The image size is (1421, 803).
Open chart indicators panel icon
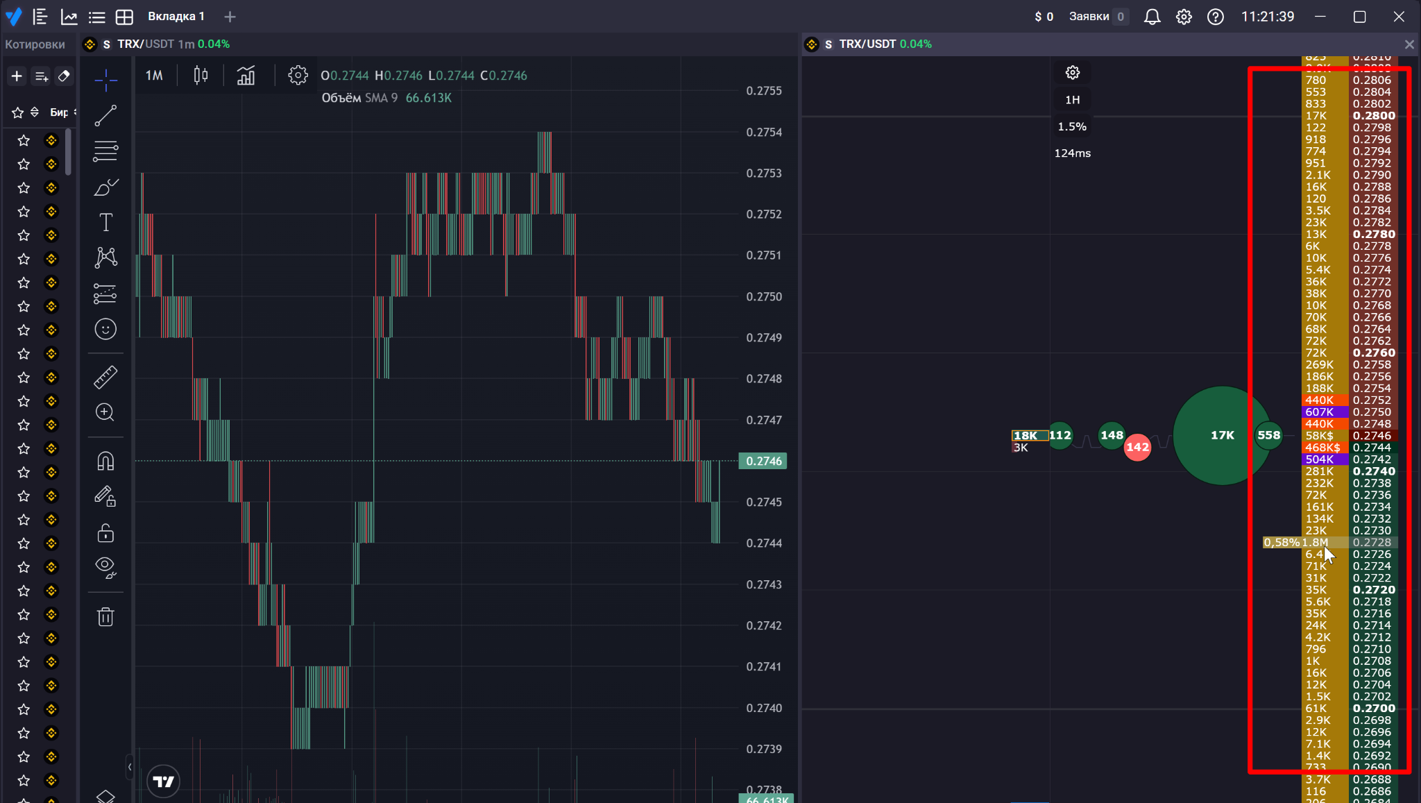(246, 75)
